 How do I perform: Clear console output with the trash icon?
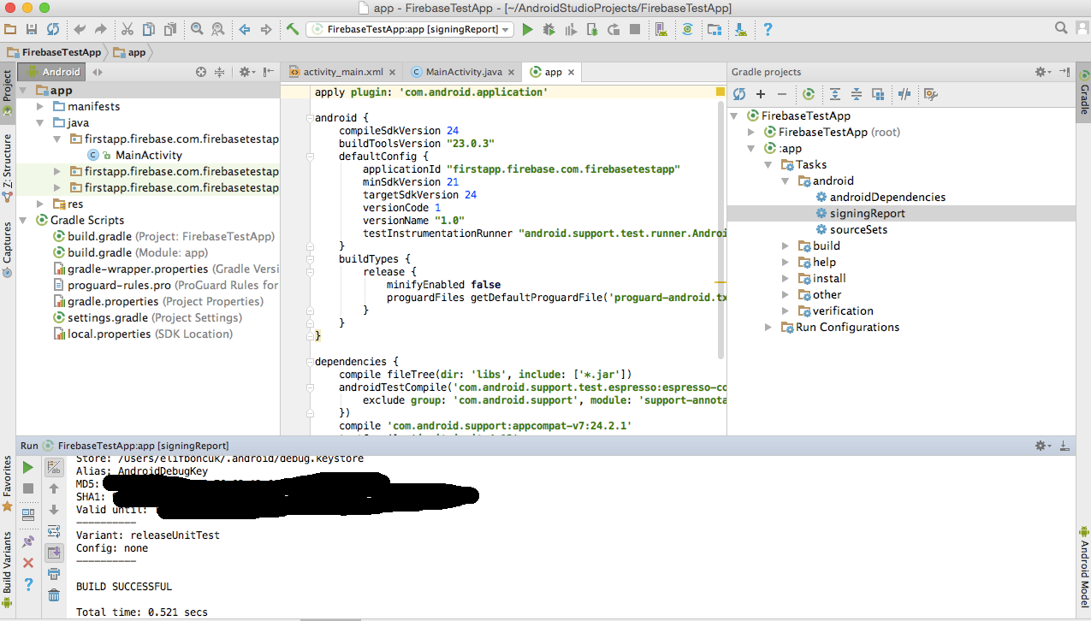54,595
